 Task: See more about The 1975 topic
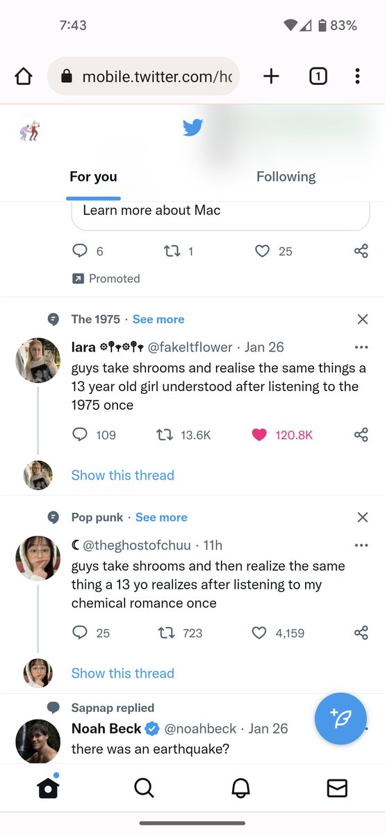(x=158, y=319)
